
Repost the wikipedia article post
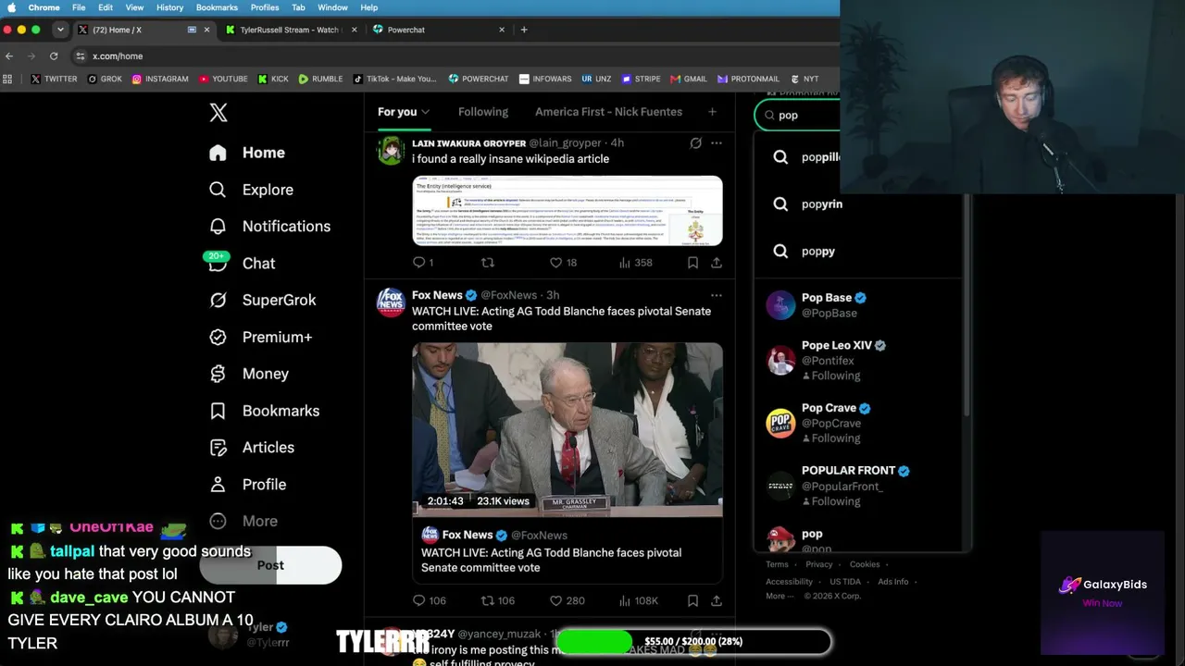[x=488, y=263]
